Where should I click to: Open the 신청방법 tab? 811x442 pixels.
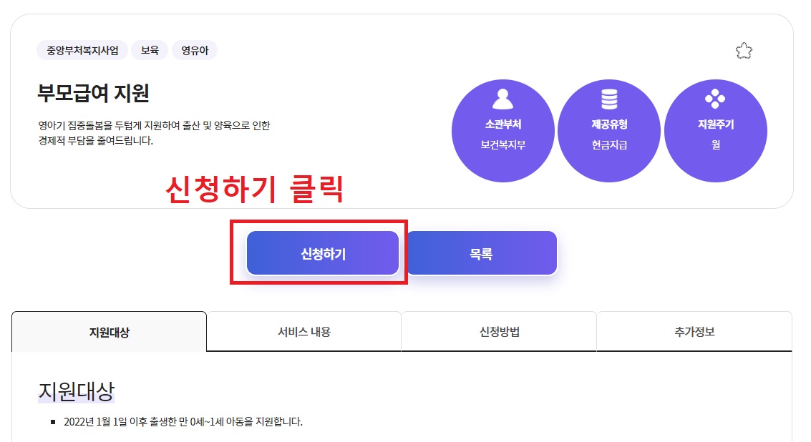499,331
